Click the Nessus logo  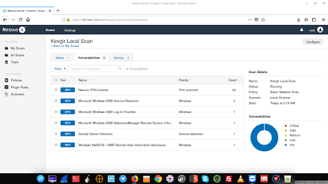coord(14,30)
